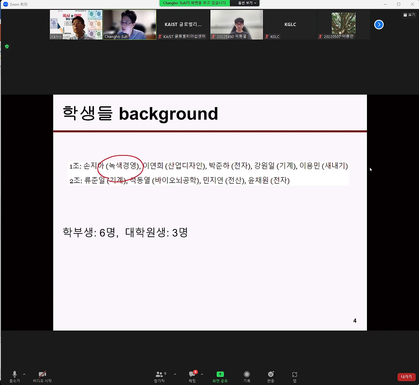
Task: Click the green share screen icon
Action: click(220, 374)
